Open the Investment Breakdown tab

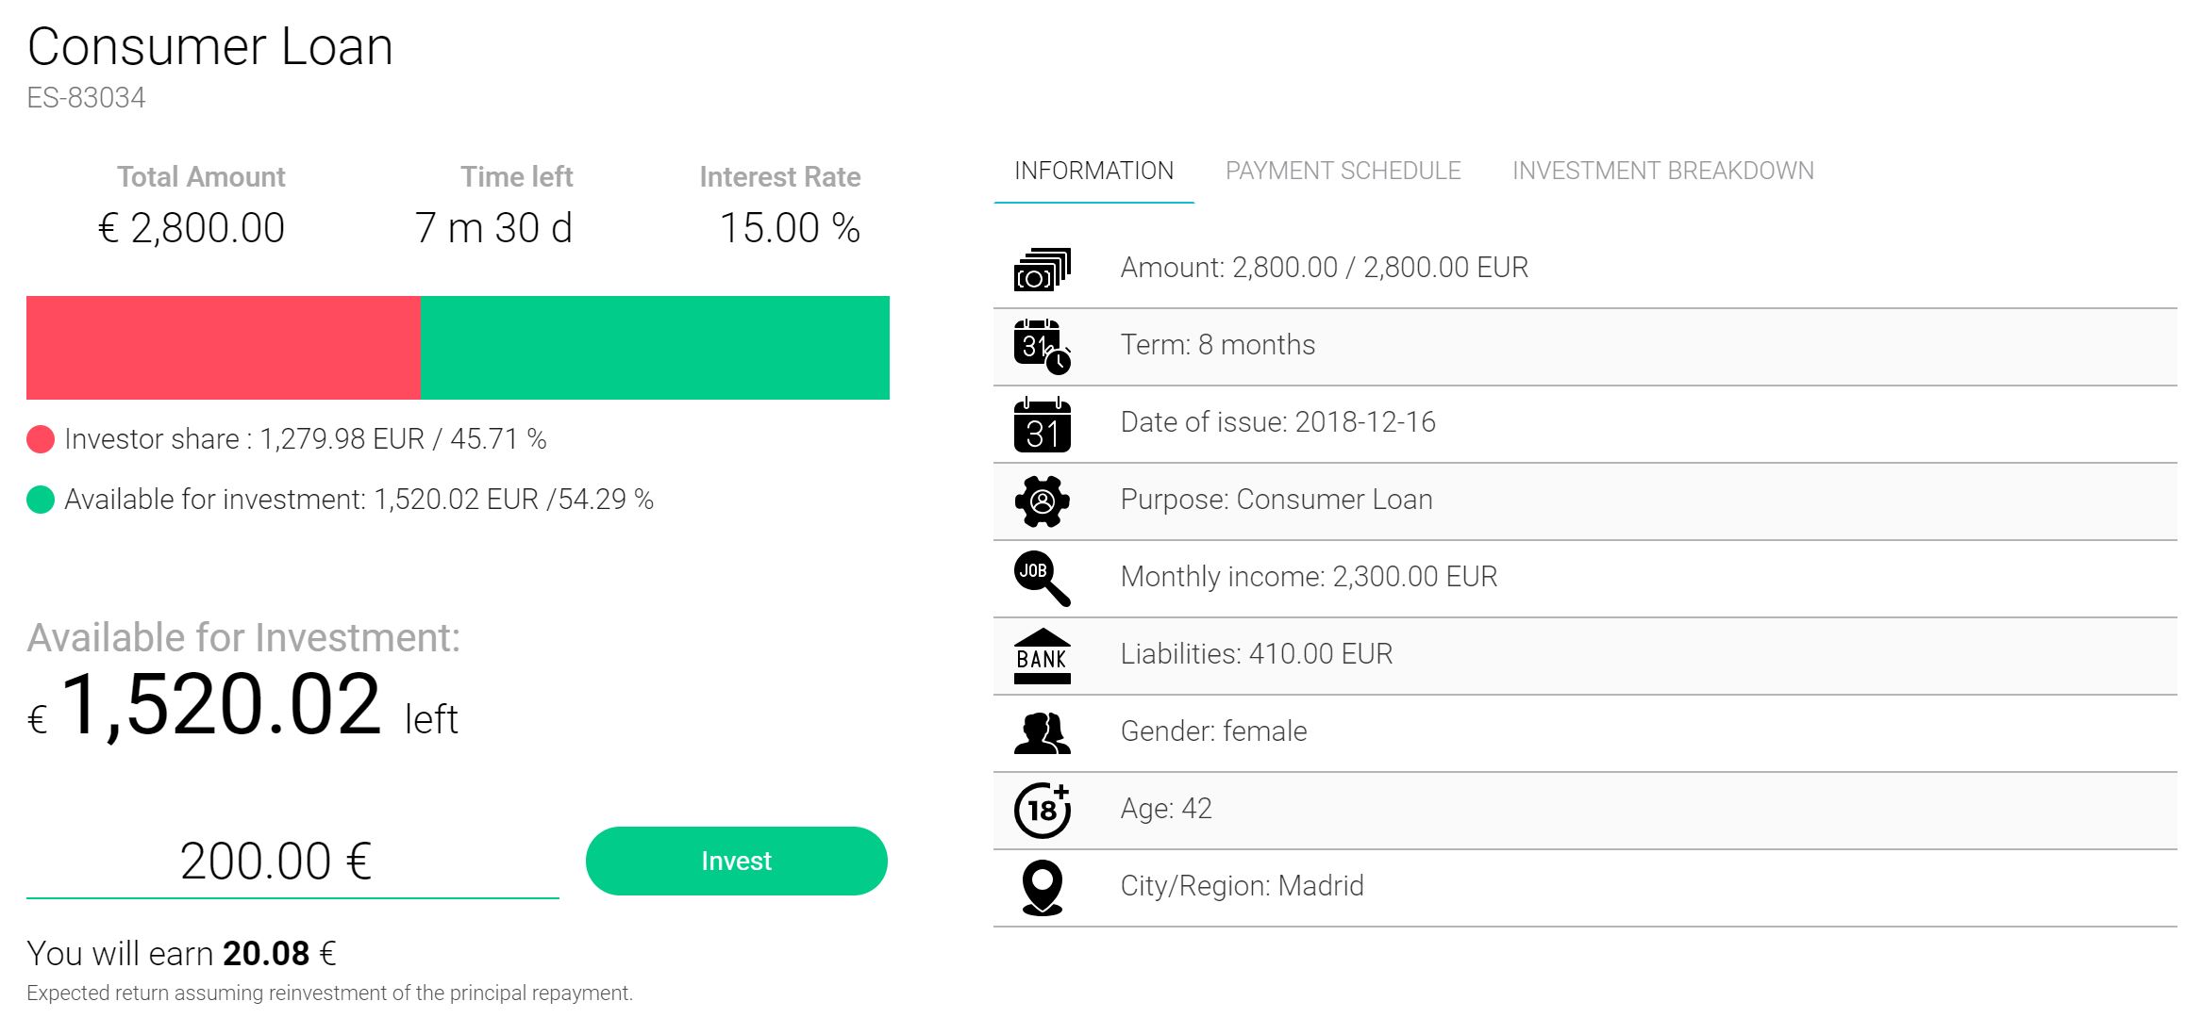[x=1662, y=171]
